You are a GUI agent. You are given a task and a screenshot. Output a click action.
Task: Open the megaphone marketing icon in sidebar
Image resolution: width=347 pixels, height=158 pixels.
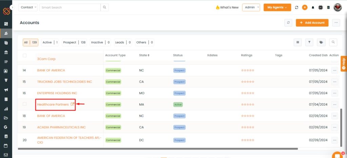(6, 90)
